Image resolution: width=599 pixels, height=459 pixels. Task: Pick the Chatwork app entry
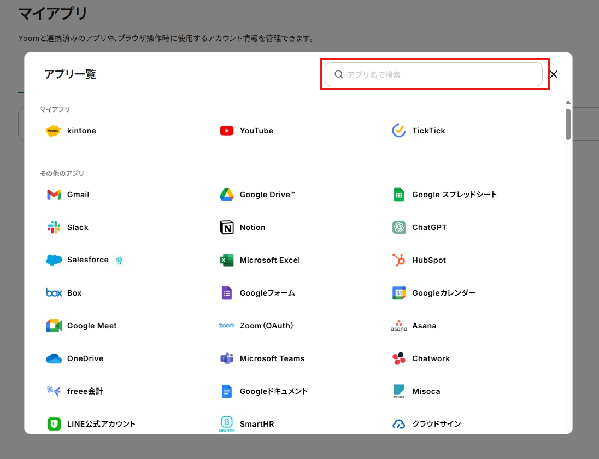click(431, 358)
